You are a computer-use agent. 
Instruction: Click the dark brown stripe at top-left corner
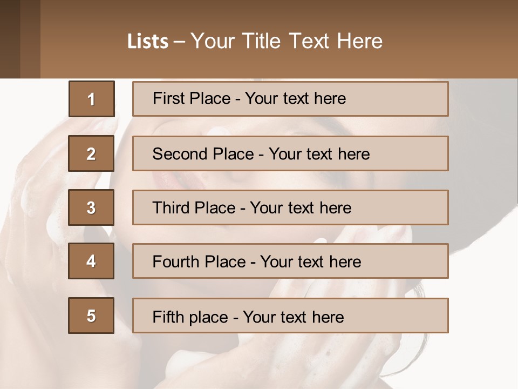pyautogui.click(x=10, y=39)
